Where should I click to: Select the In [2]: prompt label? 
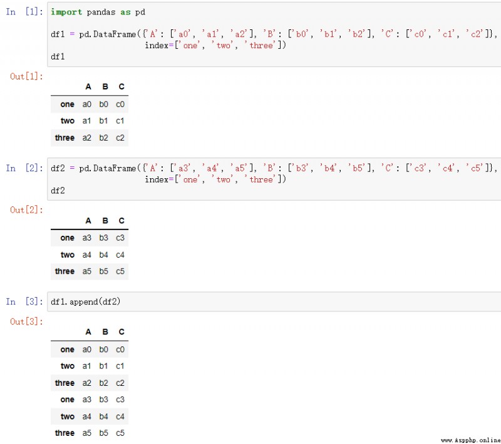[x=24, y=168]
